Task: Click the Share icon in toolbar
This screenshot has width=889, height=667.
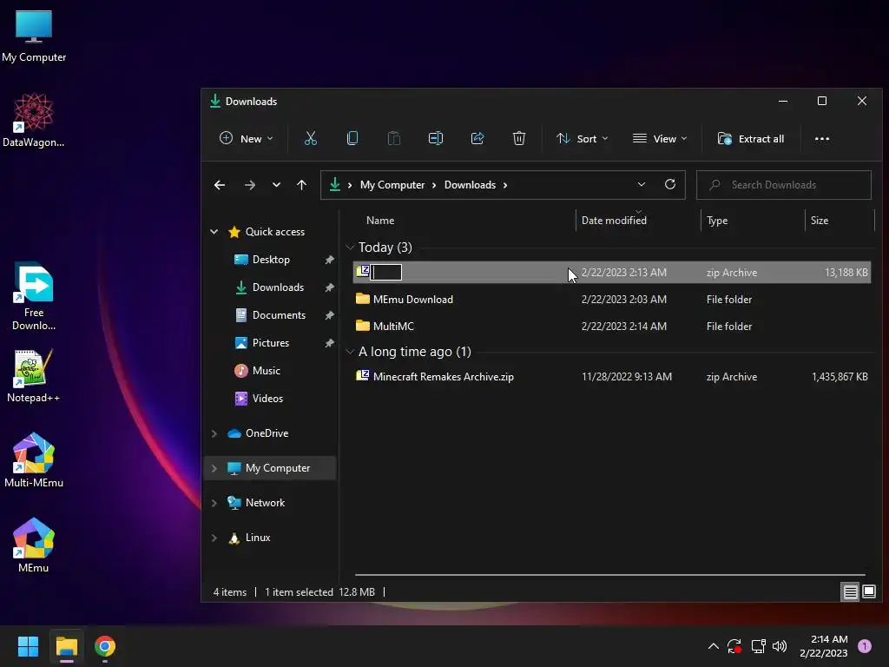Action: (477, 138)
